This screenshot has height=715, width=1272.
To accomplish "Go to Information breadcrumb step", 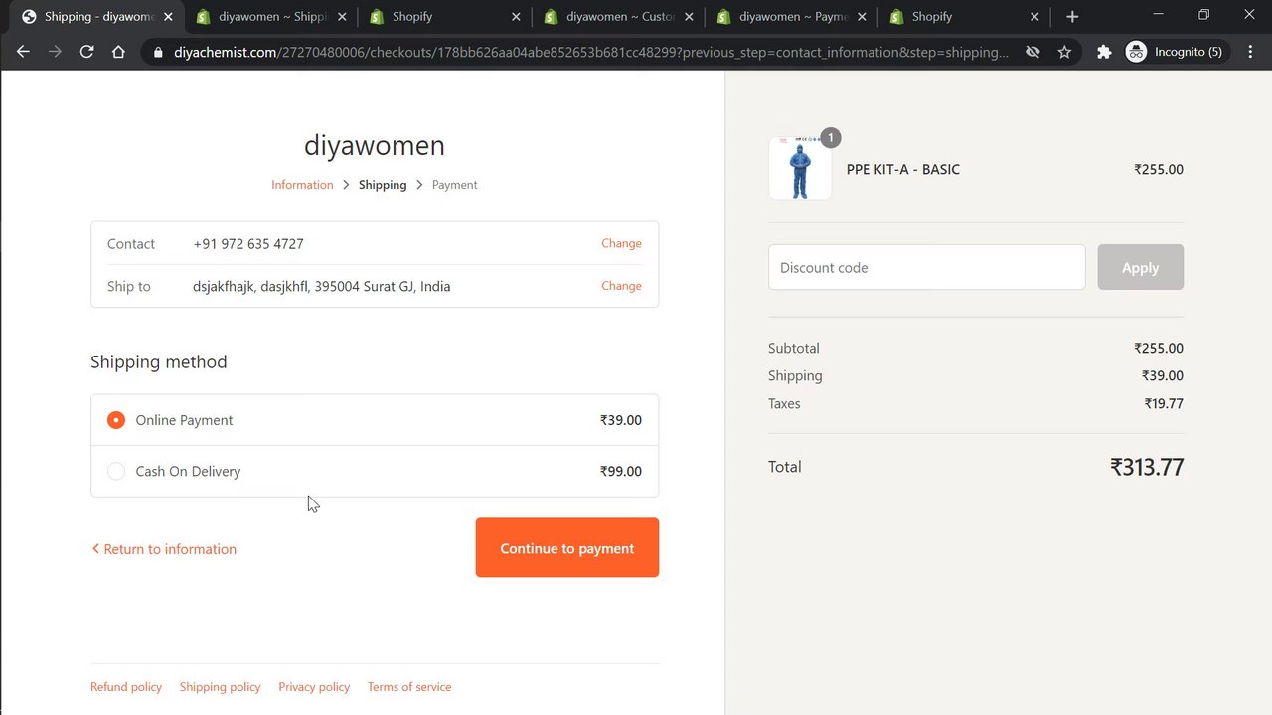I will tap(302, 185).
